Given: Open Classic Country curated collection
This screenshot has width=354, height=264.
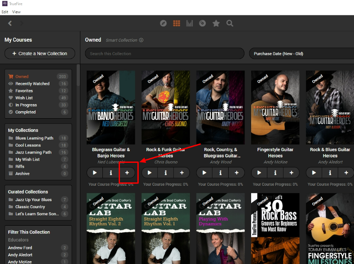Looking at the screenshot, I should pyautogui.click(x=38, y=207).
